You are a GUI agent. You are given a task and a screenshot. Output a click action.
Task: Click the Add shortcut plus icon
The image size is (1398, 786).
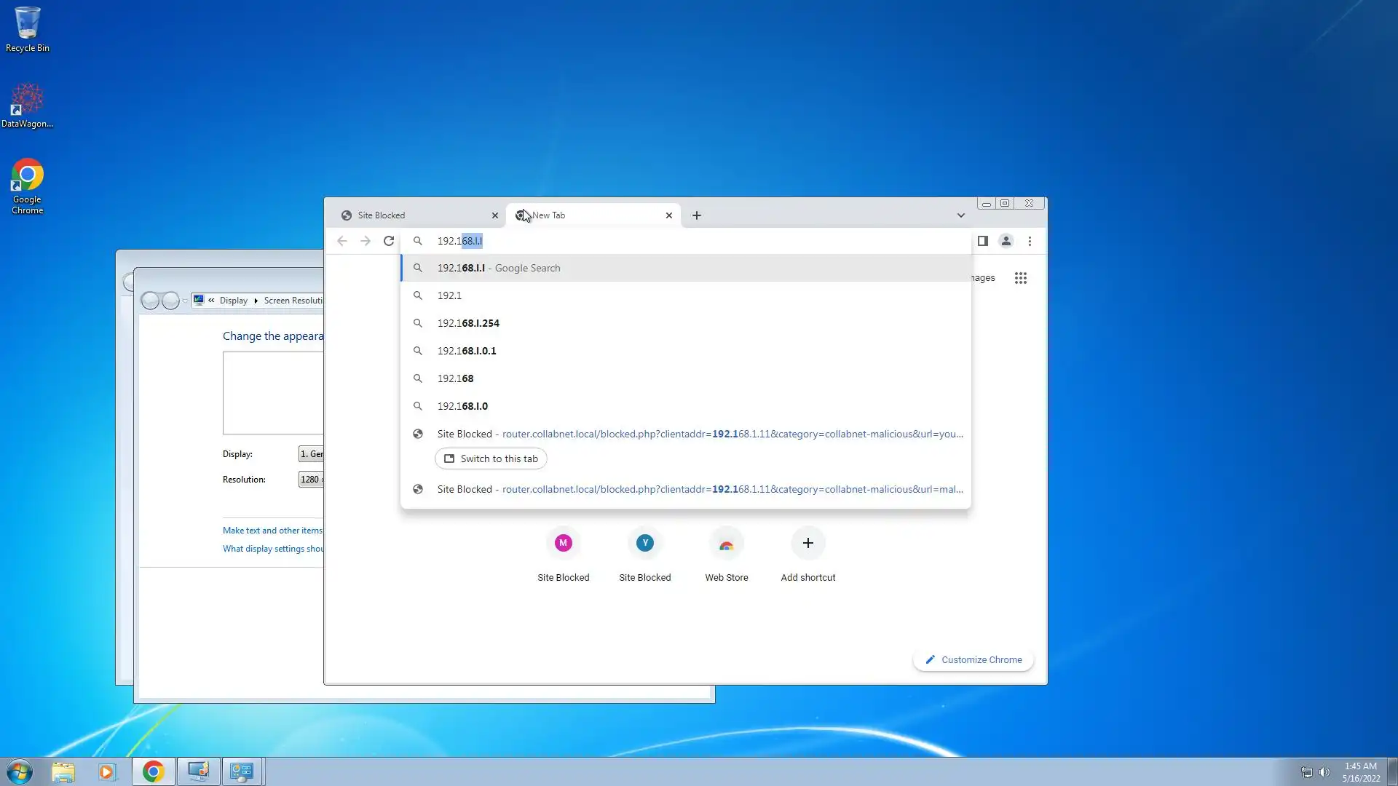tap(807, 544)
